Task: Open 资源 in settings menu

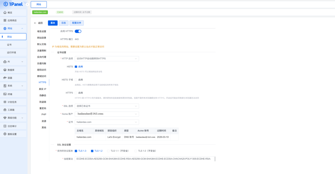Action: click(x=44, y=121)
